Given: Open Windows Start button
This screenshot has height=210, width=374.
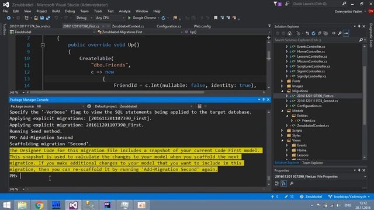Looking at the screenshot, I should [6, 205].
